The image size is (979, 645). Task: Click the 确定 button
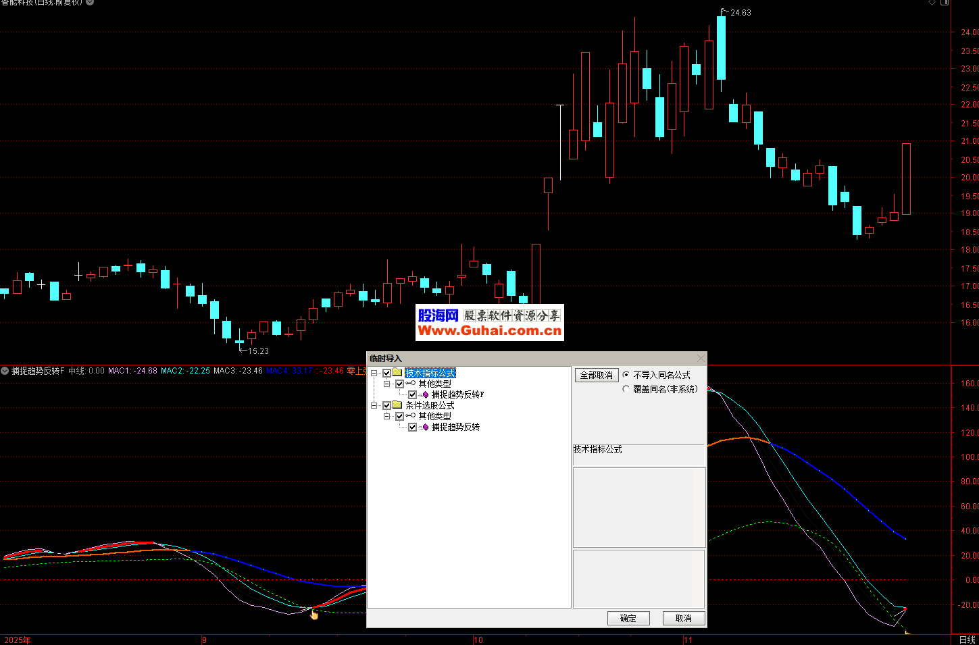coord(628,618)
